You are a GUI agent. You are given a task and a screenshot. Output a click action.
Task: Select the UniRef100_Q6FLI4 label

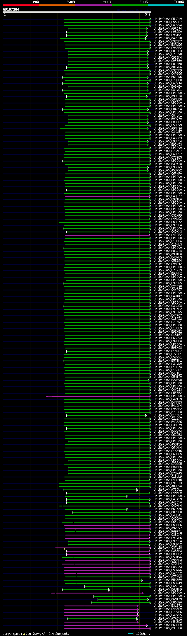tap(168, 522)
